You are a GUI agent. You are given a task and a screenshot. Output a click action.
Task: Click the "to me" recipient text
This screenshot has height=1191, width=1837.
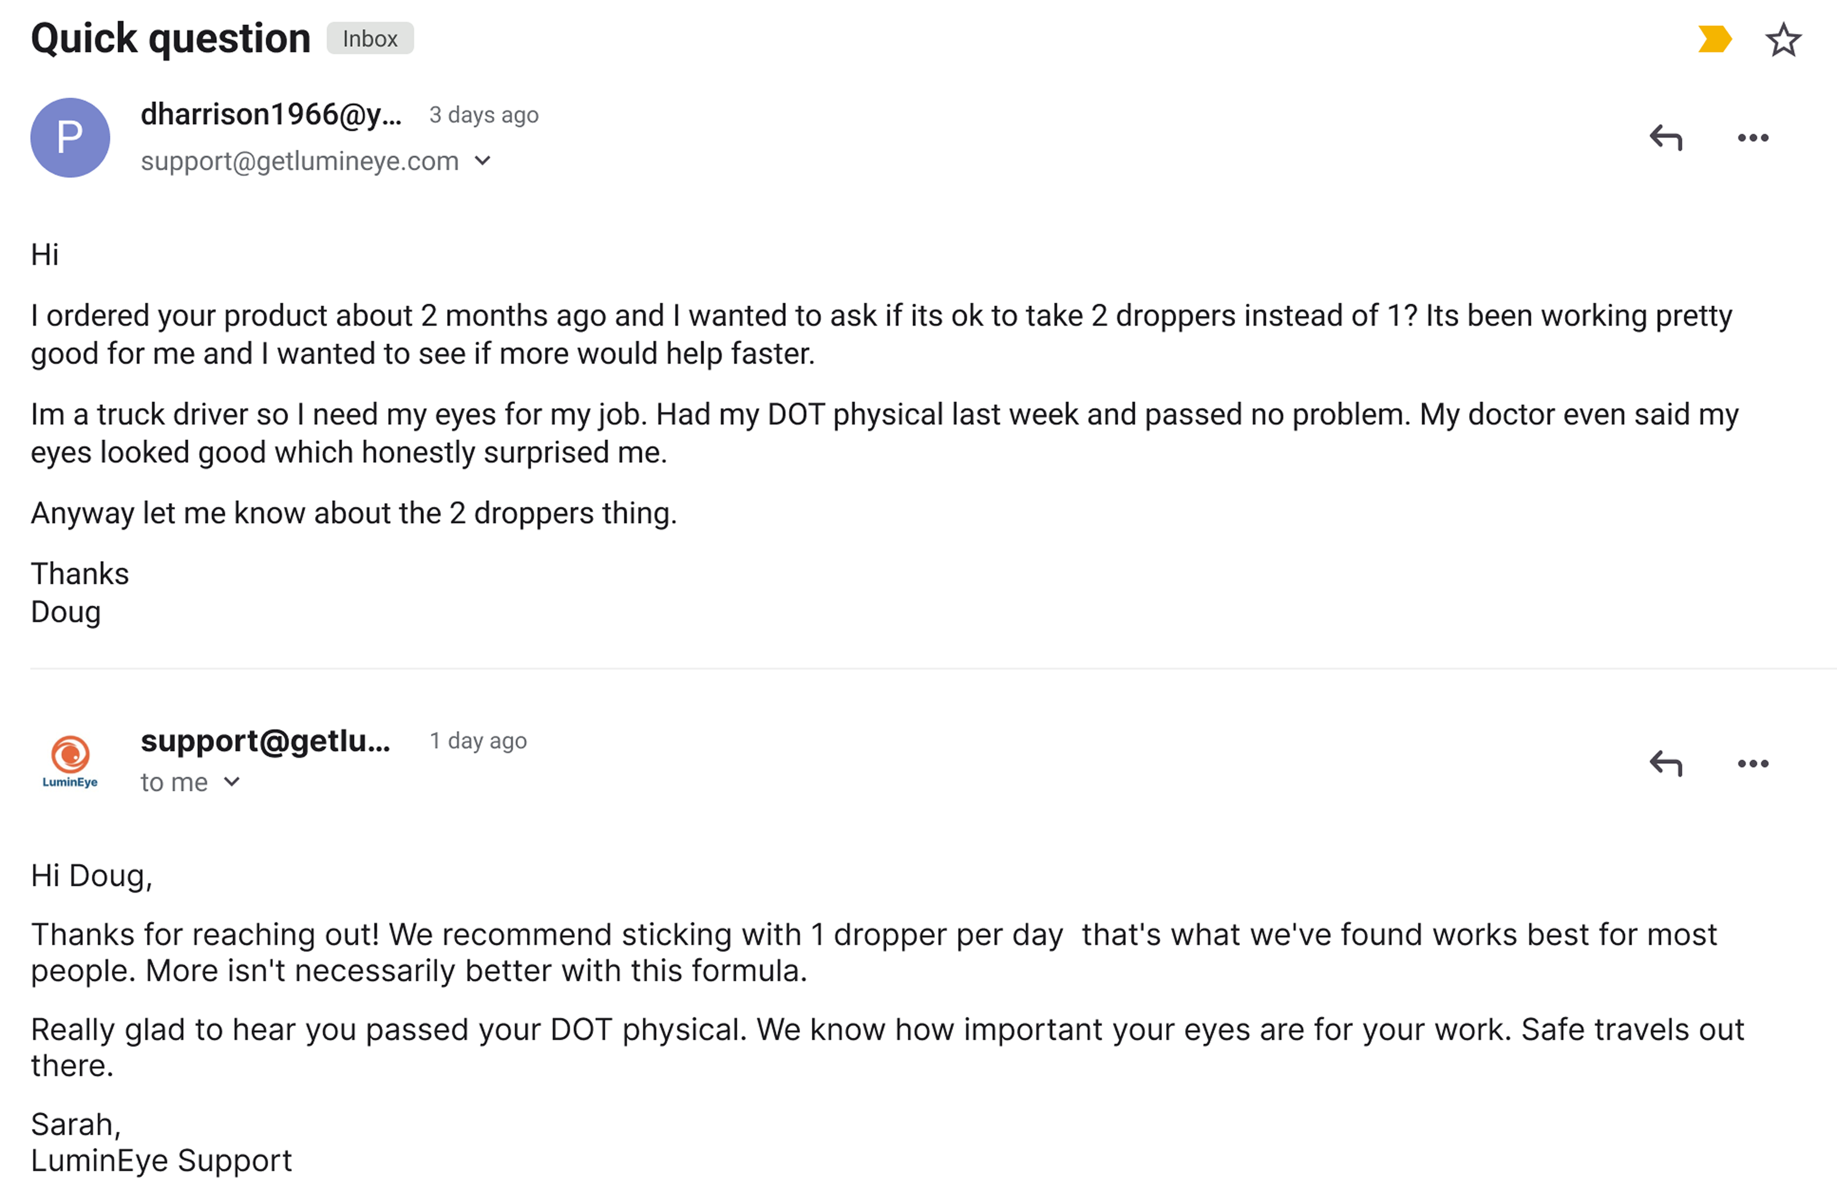point(174,782)
